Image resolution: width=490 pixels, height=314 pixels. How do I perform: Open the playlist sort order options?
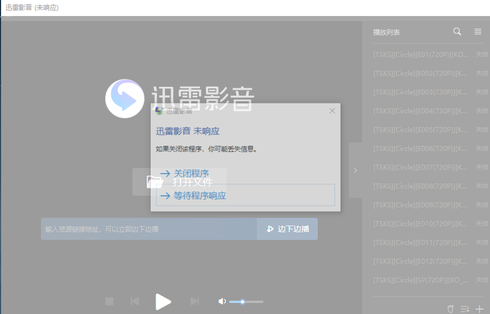pos(465,308)
